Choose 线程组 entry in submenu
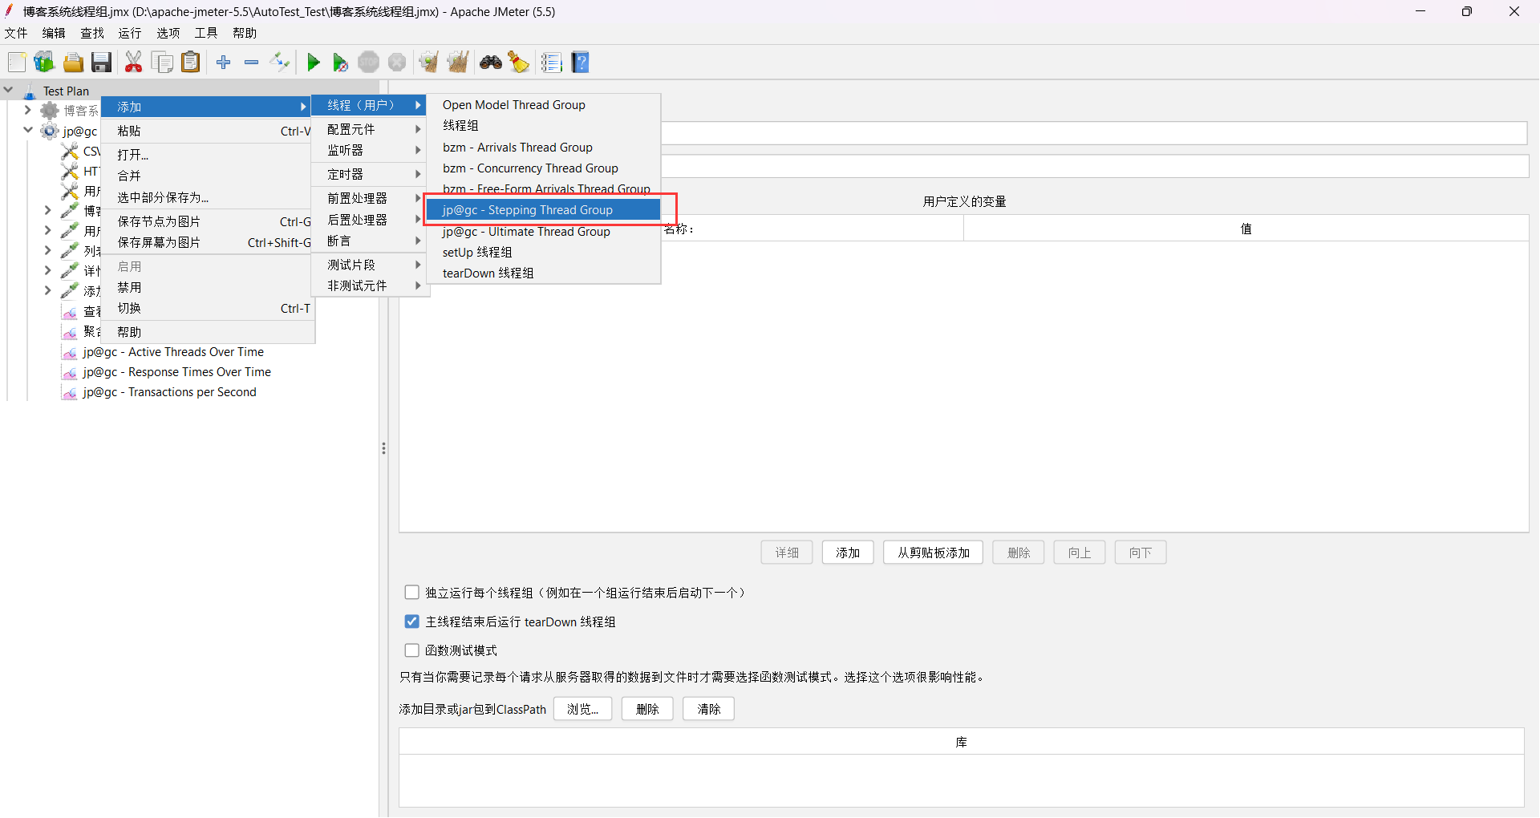 pos(543,126)
